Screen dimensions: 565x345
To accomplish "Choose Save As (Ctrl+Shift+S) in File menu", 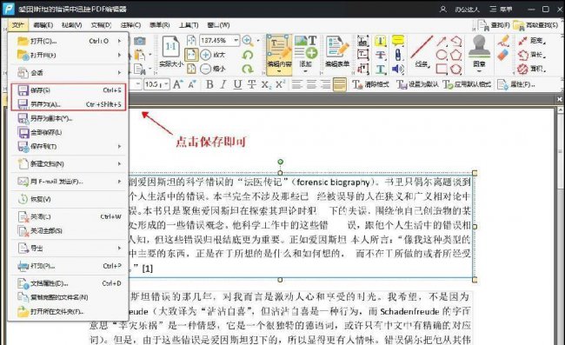I will coord(68,104).
